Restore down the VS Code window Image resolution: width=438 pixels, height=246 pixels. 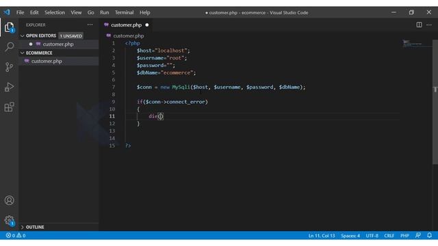click(411, 12)
